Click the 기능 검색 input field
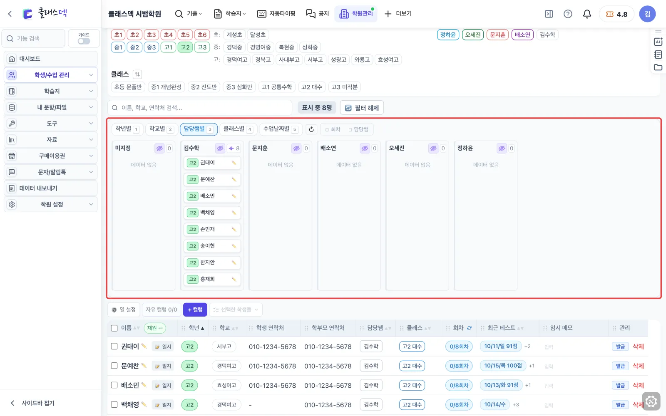 click(33, 38)
